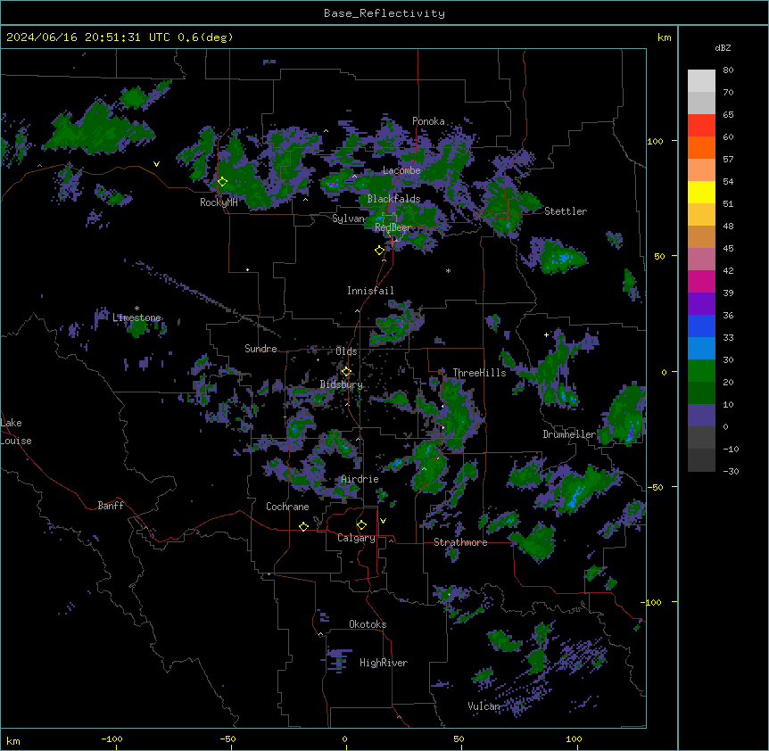
Task: Pick the orange 57-60 dBZ legend swatch
Action: tap(701, 147)
